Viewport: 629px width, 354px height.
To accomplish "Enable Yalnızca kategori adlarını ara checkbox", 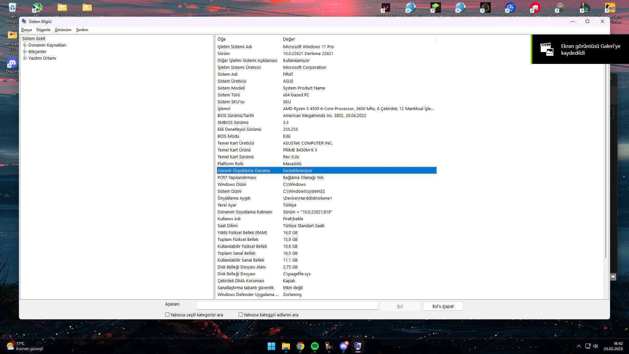I will [241, 315].
